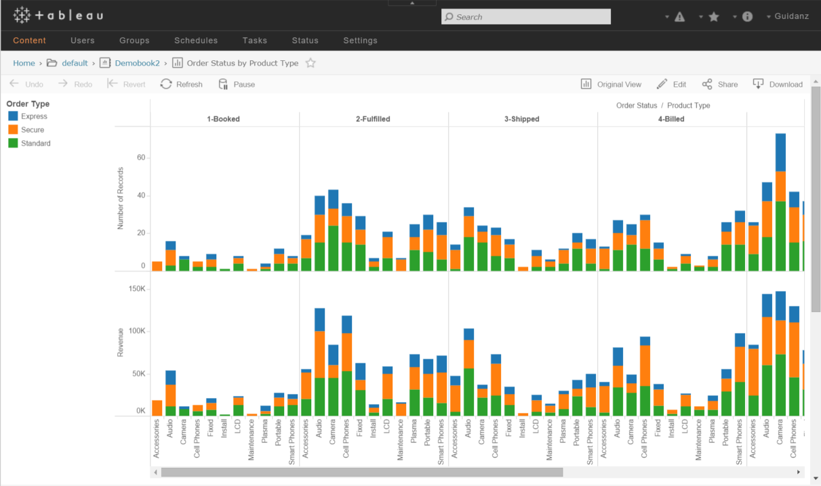Click the Order Status / Product Type header
The width and height of the screenshot is (821, 486).
[663, 106]
